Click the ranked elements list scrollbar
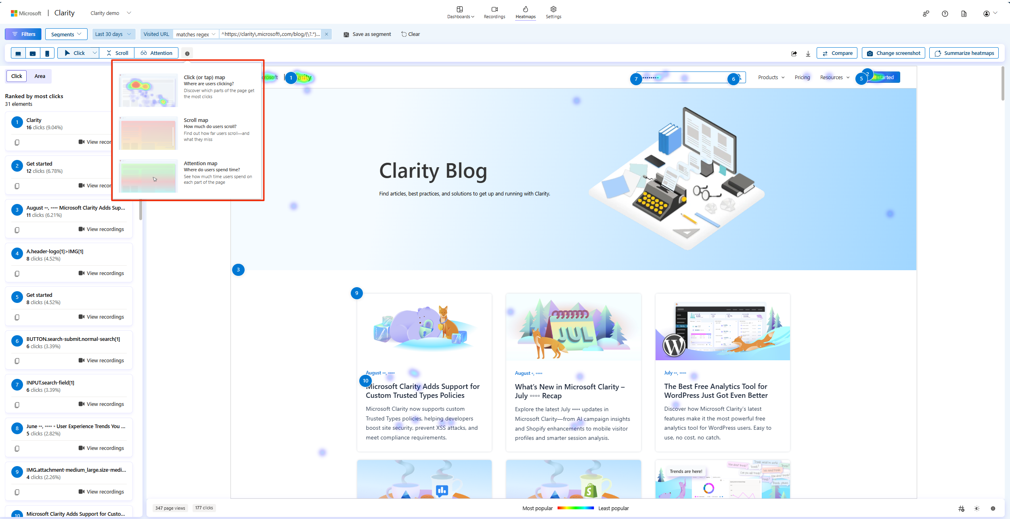1010x519 pixels. coord(140,210)
